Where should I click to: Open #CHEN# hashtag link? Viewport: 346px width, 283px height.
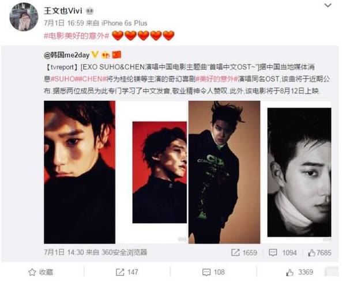point(91,79)
